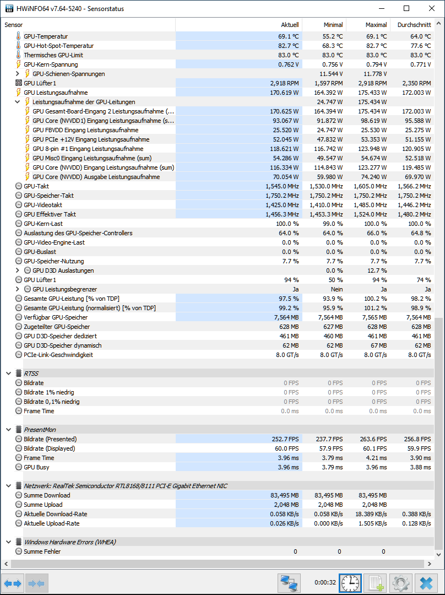Image resolution: width=445 pixels, height=595 pixels.
Task: Collapse the Netzwerk RealTek section
Action: [8, 486]
